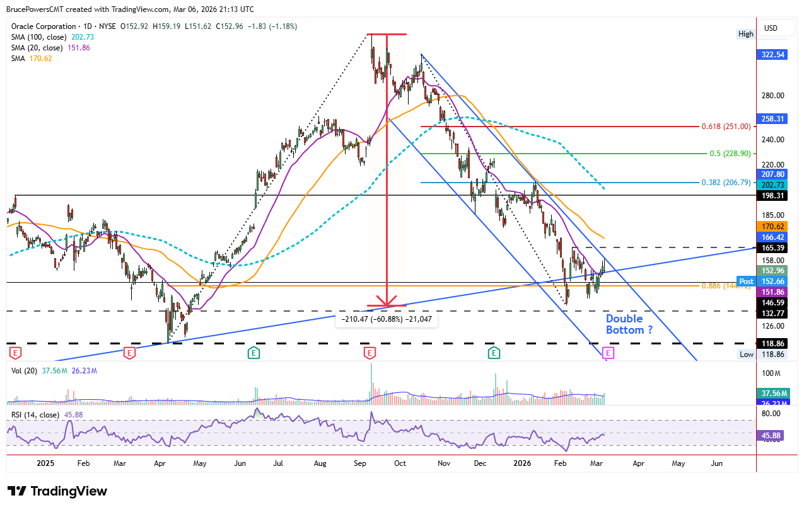Click the 0.382 (206.79) Fibonacci label
This screenshot has height=510, width=804.
pos(726,183)
